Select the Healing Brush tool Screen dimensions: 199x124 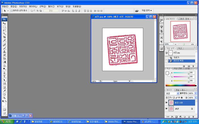coord(4,45)
